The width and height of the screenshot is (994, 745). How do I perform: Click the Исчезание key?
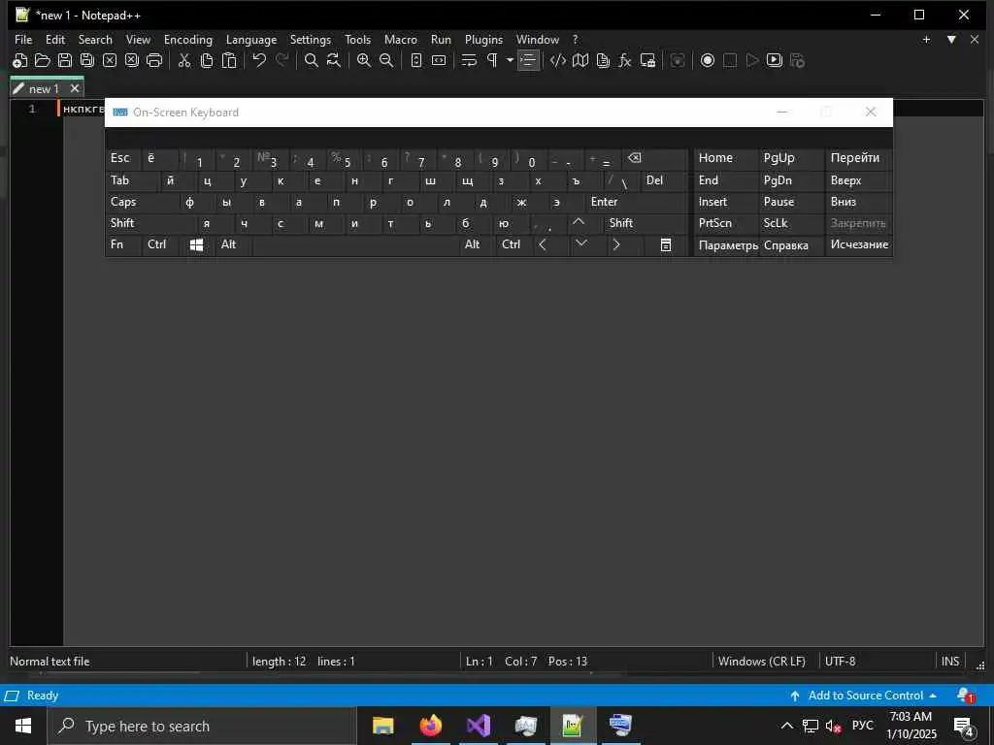point(859,245)
